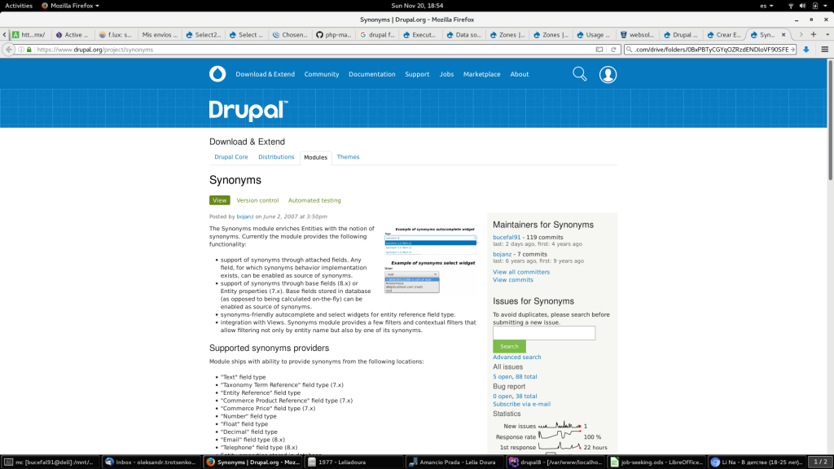Switch to job-seeking.ods LibreOffice window

656,462
